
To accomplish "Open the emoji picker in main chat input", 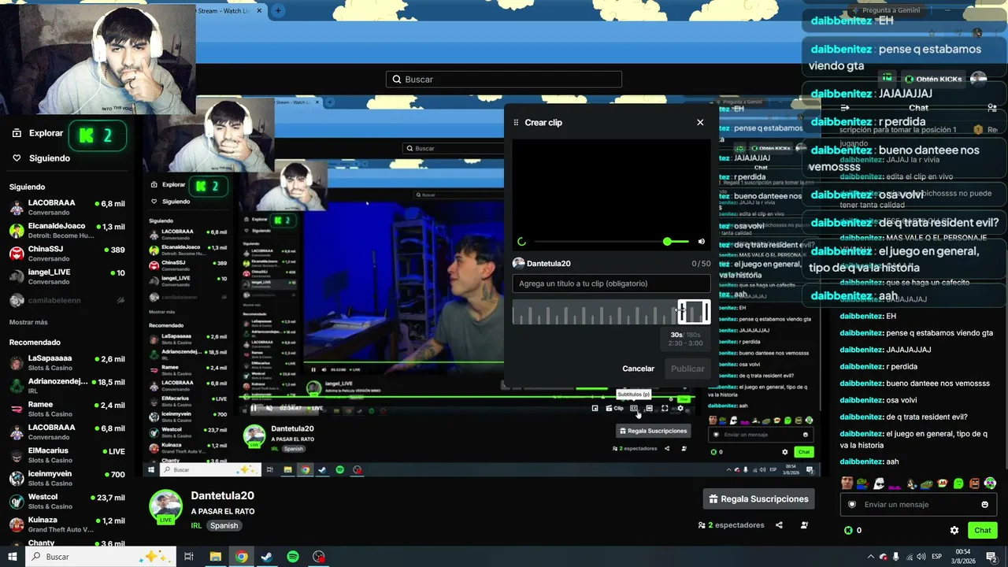I will click(x=984, y=505).
